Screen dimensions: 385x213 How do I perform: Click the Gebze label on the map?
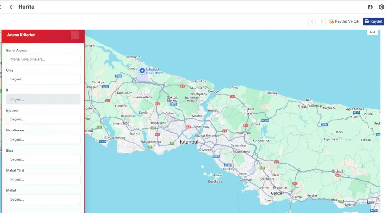pos(276,193)
